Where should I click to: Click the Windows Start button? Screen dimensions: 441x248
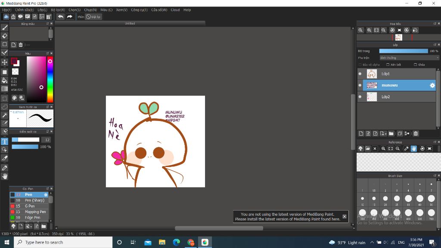[7, 242]
